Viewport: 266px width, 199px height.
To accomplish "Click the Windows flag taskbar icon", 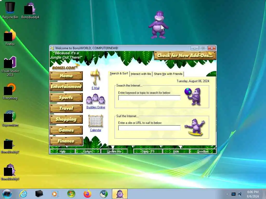I will coord(71,194).
